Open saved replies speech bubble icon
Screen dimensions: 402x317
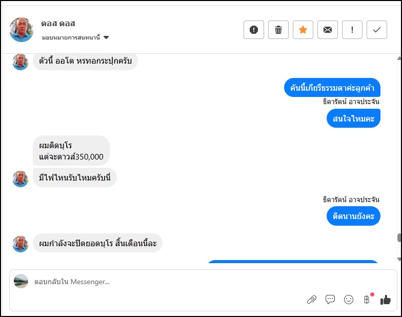[330, 300]
